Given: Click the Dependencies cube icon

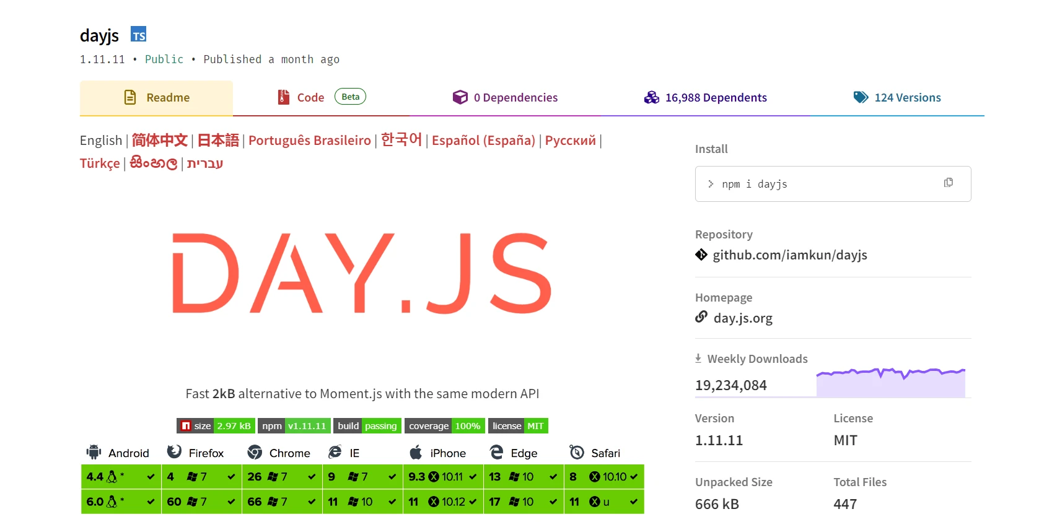Looking at the screenshot, I should click(x=460, y=97).
